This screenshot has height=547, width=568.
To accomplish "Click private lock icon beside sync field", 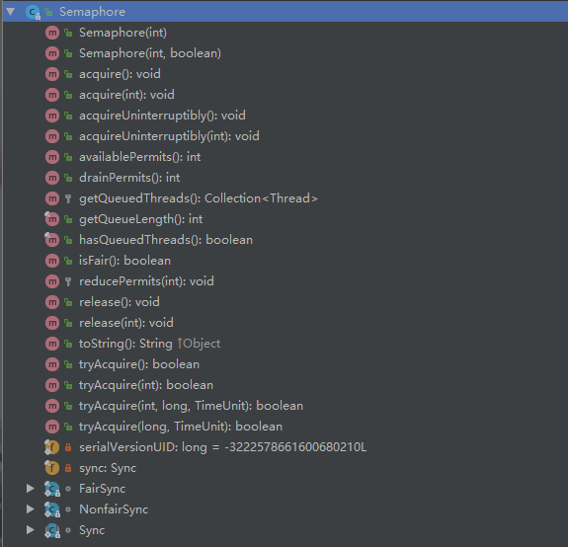I will [x=68, y=468].
